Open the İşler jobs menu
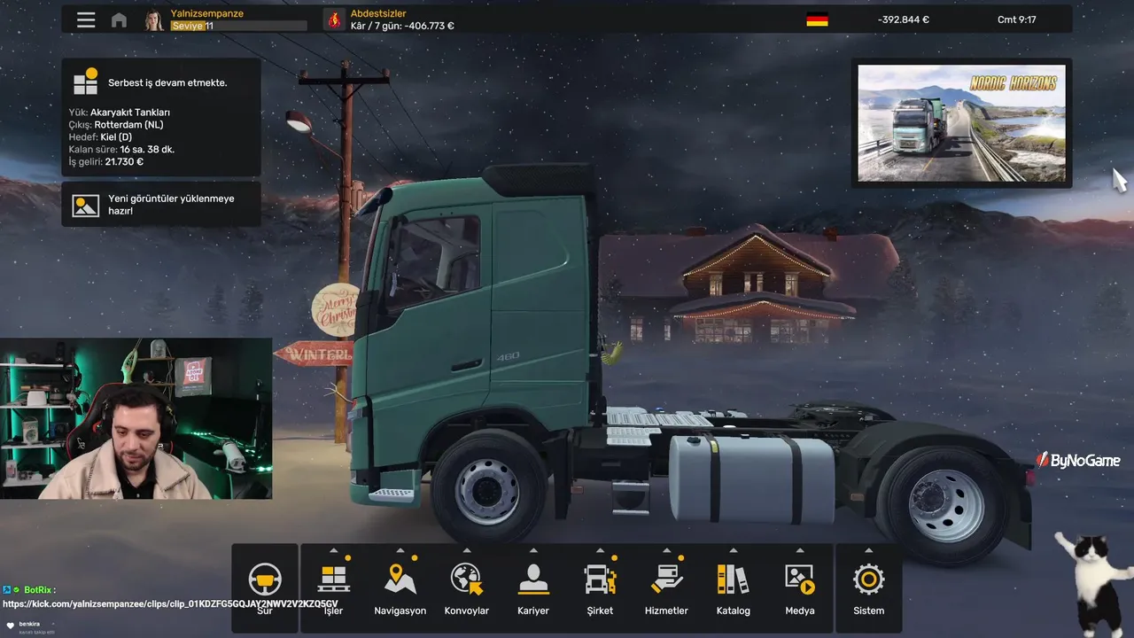 [333, 587]
